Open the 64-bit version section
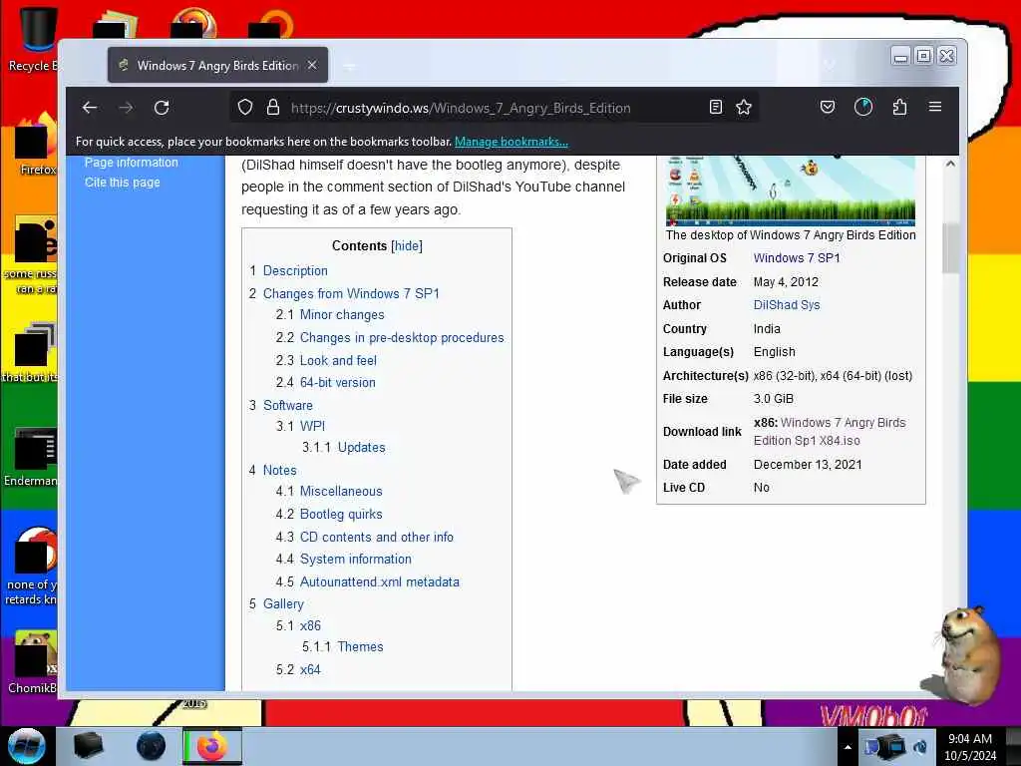The image size is (1021, 766). pos(337,382)
